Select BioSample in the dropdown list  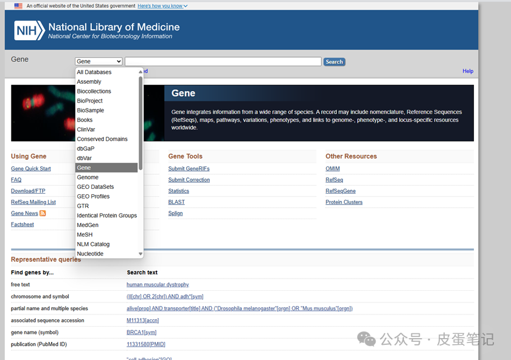106,110
